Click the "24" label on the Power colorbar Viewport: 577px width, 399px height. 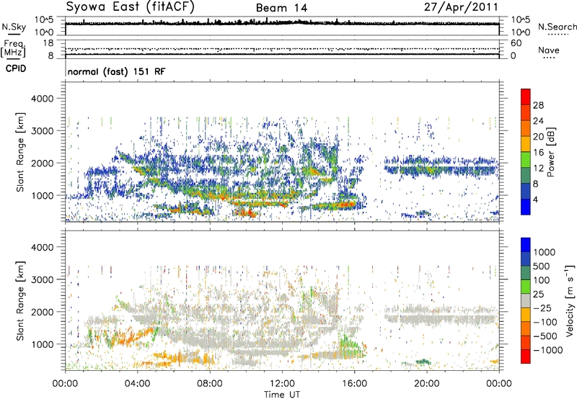538,121
